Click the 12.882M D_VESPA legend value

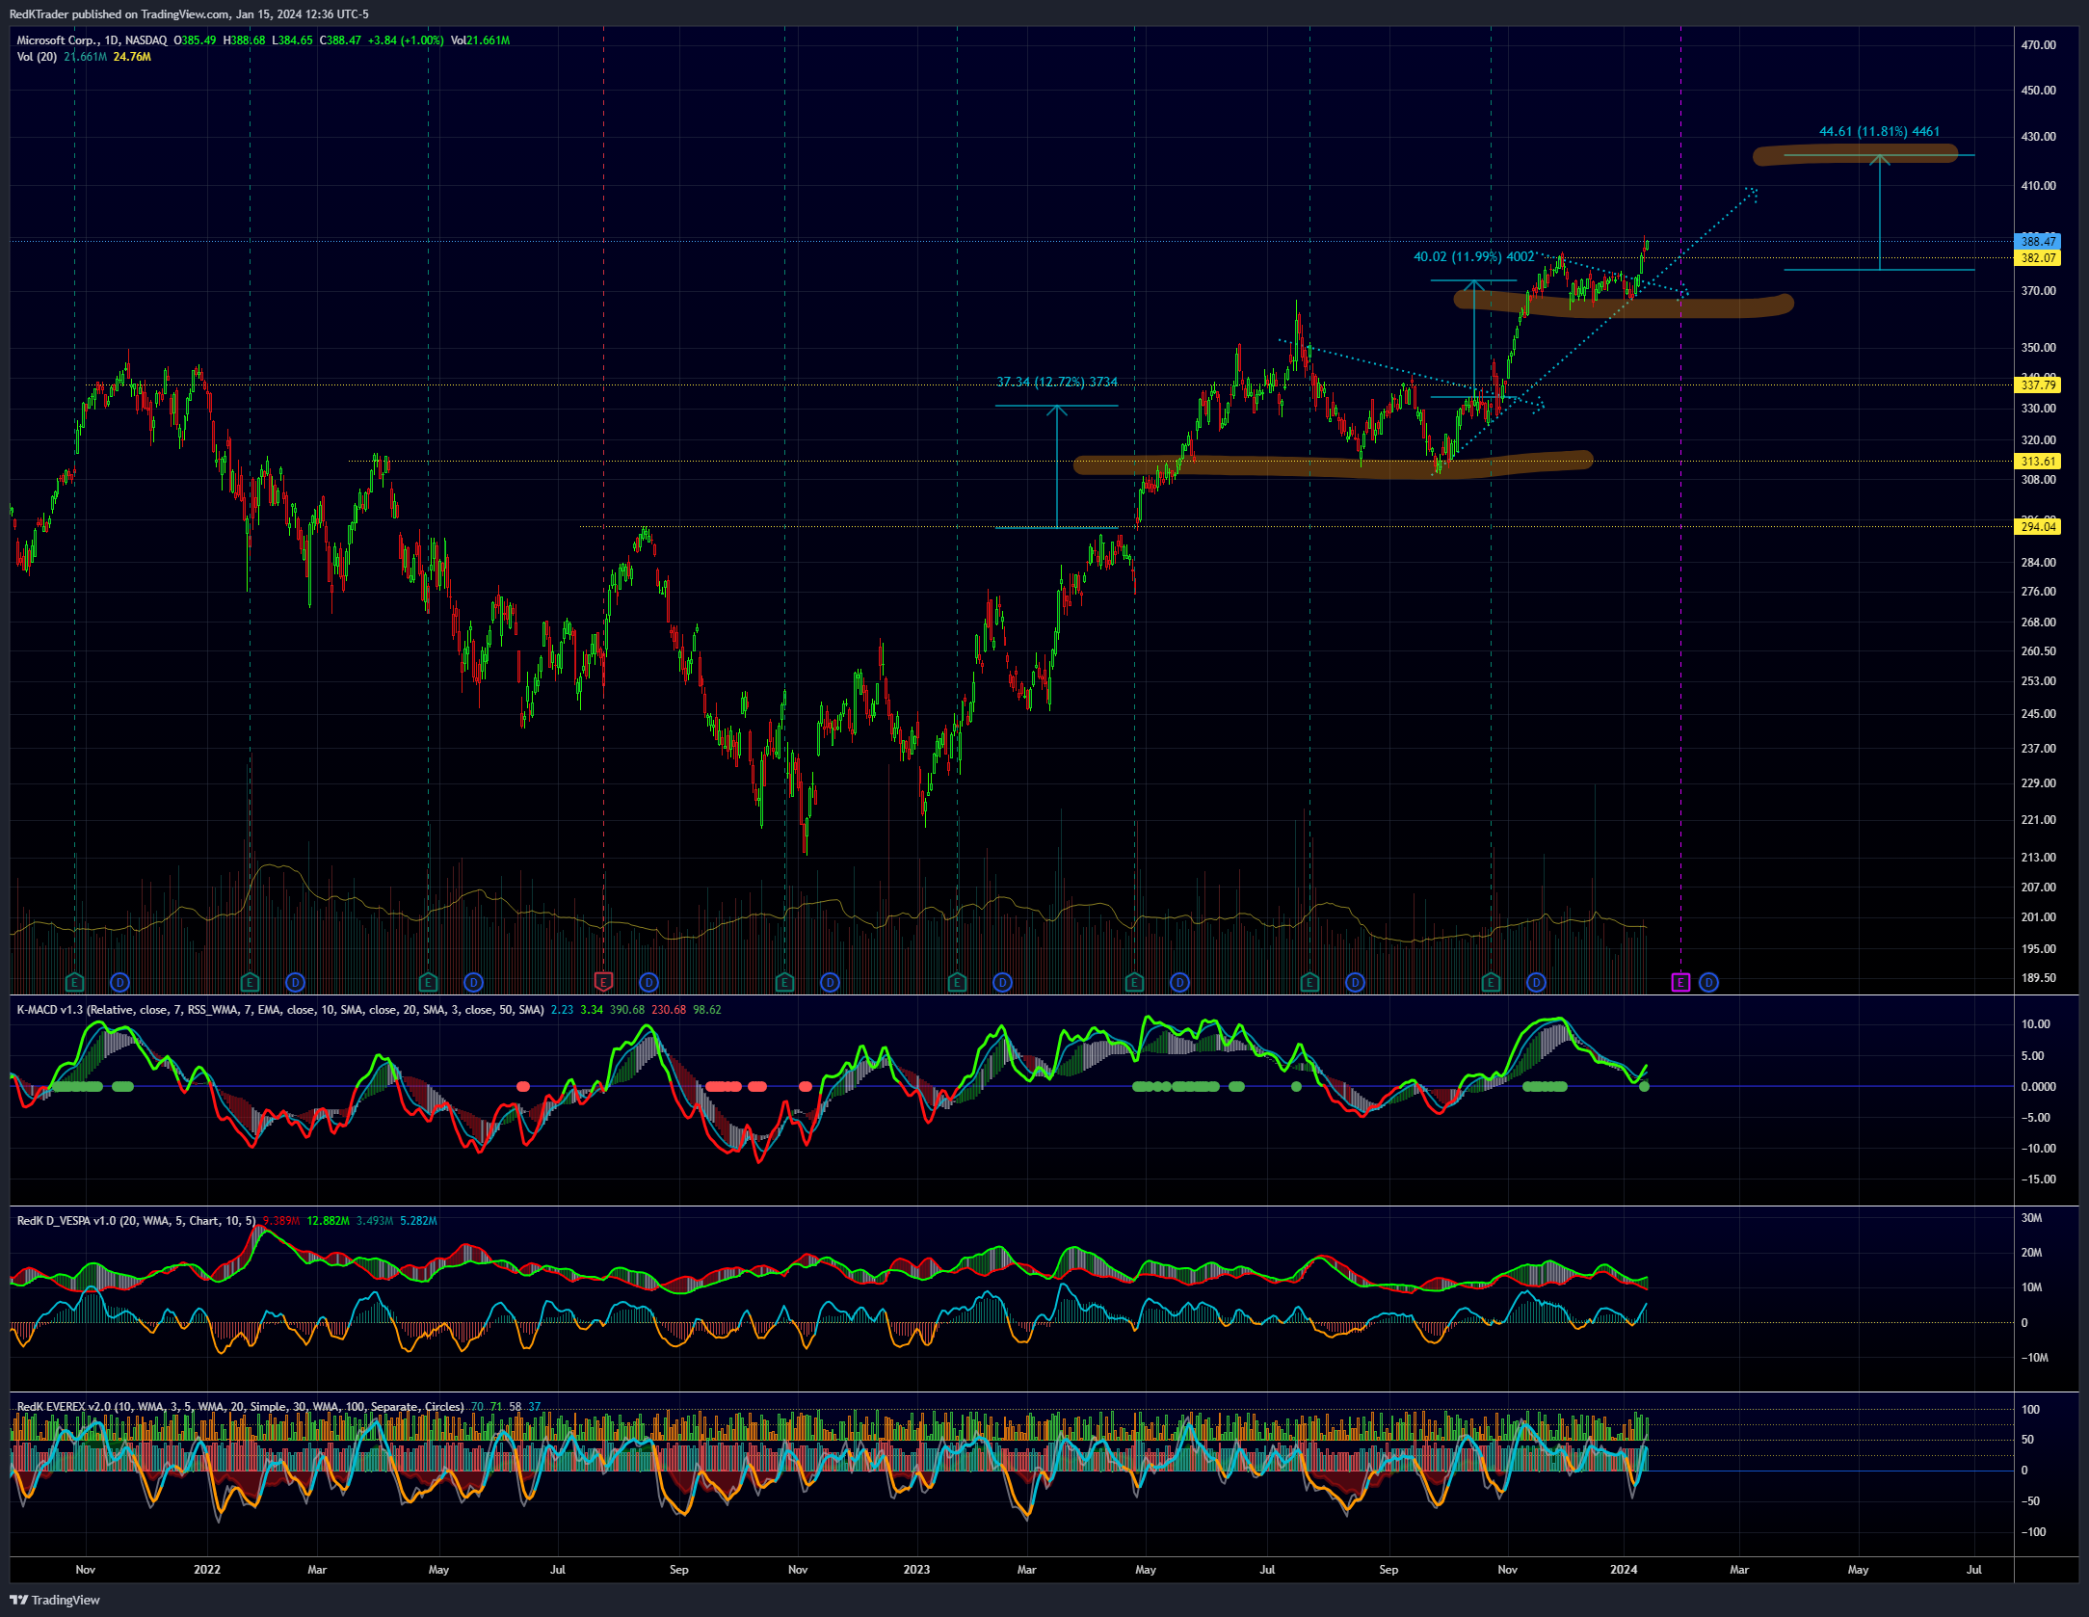pos(329,1221)
